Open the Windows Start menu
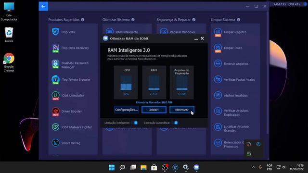Viewport: 308px width, 173px height. (112, 167)
